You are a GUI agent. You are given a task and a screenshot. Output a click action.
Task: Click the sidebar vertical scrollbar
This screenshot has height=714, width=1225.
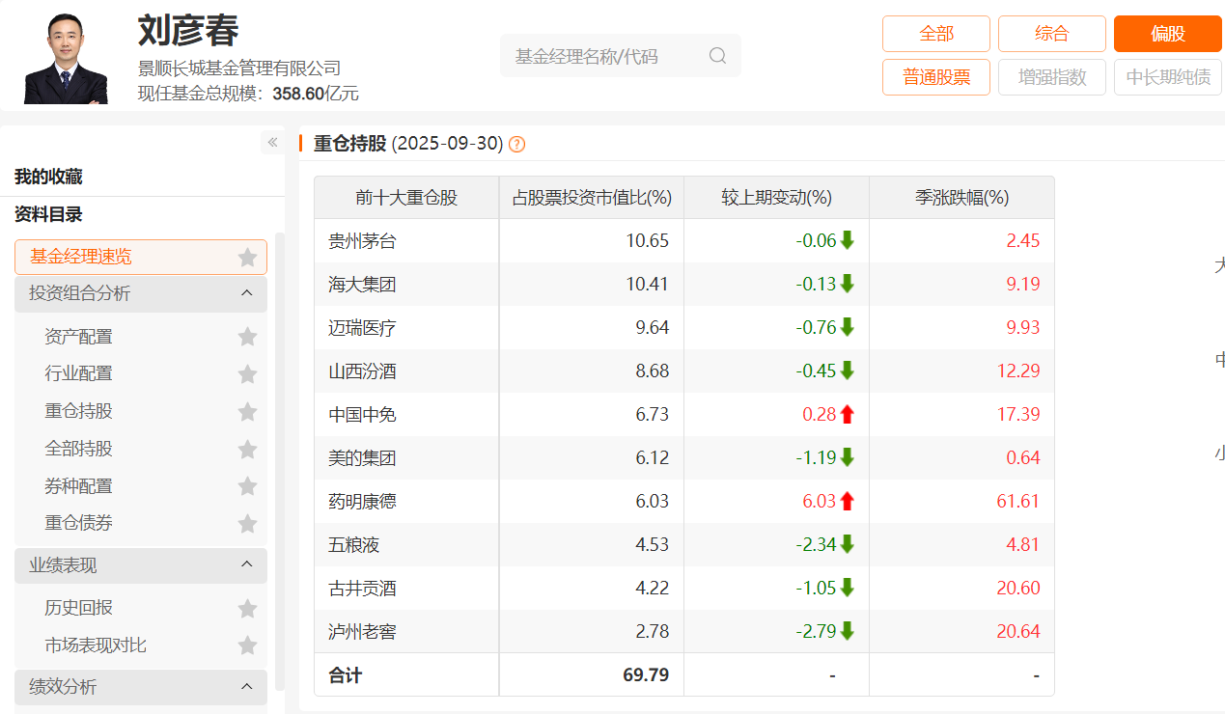(280, 461)
